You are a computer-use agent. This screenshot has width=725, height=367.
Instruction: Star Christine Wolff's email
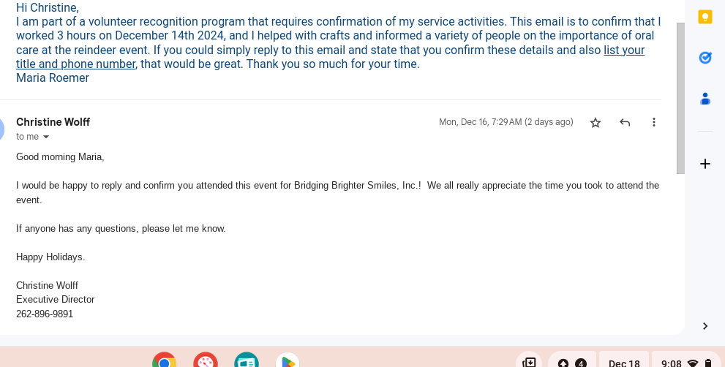pos(596,123)
